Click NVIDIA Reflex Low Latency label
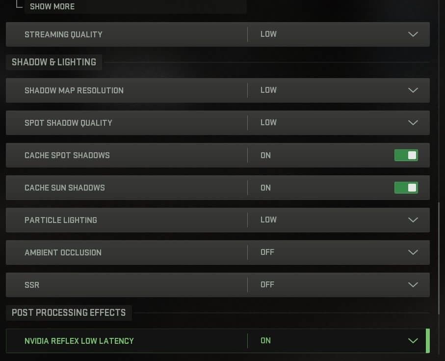 tap(79, 341)
